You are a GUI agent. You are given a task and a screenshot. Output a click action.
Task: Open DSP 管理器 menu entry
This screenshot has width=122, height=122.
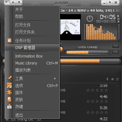click(x=32, y=48)
